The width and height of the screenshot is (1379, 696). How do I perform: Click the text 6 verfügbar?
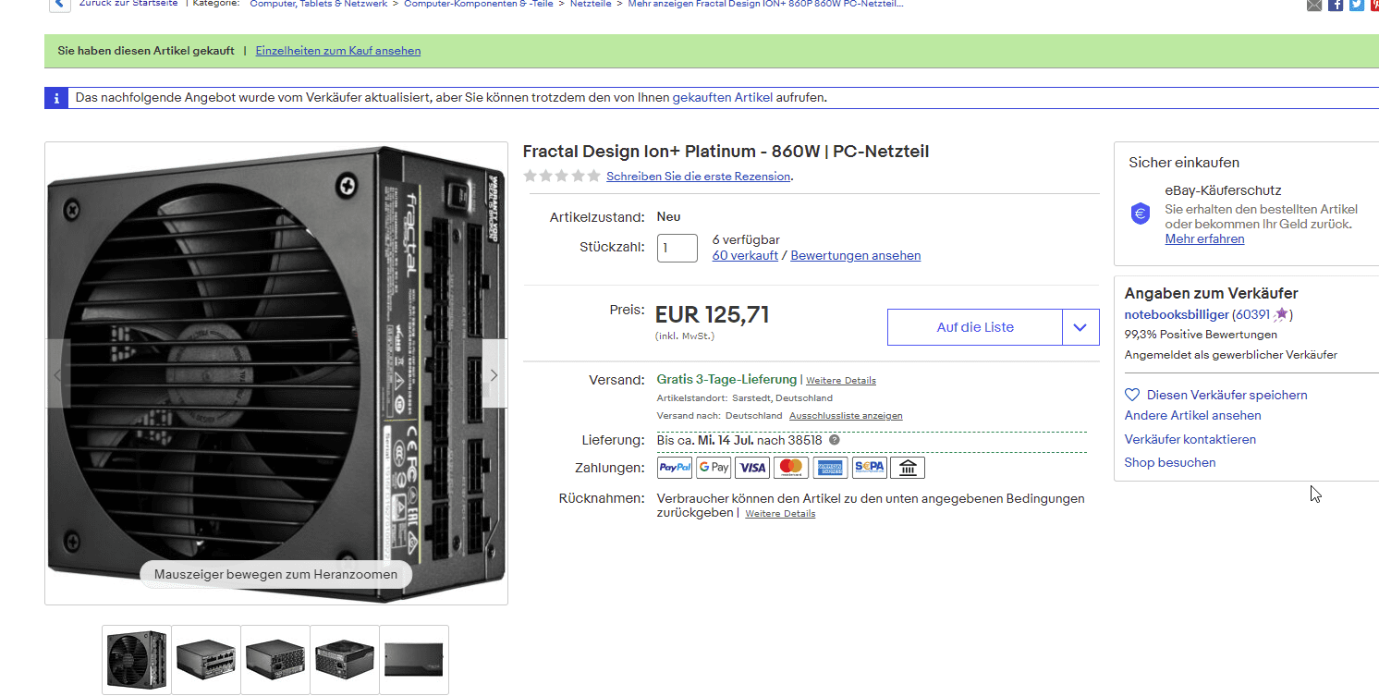(746, 239)
